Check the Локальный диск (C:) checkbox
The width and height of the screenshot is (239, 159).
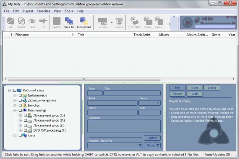[26, 115]
